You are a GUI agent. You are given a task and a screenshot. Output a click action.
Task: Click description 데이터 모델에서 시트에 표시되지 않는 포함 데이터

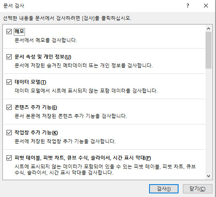pyautogui.click(x=86, y=91)
